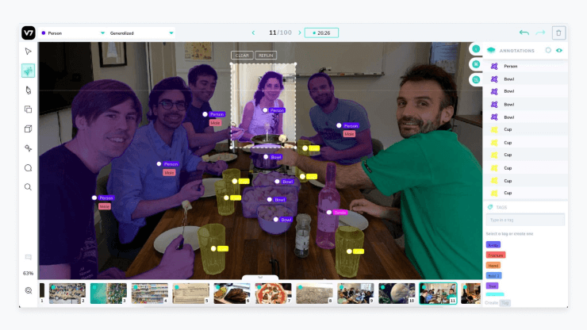Image resolution: width=587 pixels, height=330 pixels.
Task: Click the Person label on the woman
Action: click(277, 110)
